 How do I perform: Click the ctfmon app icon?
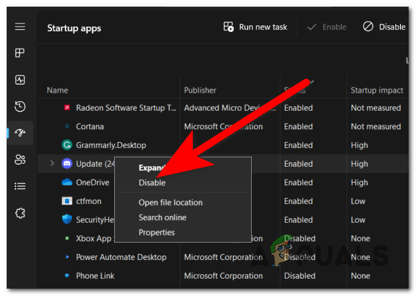(x=67, y=201)
